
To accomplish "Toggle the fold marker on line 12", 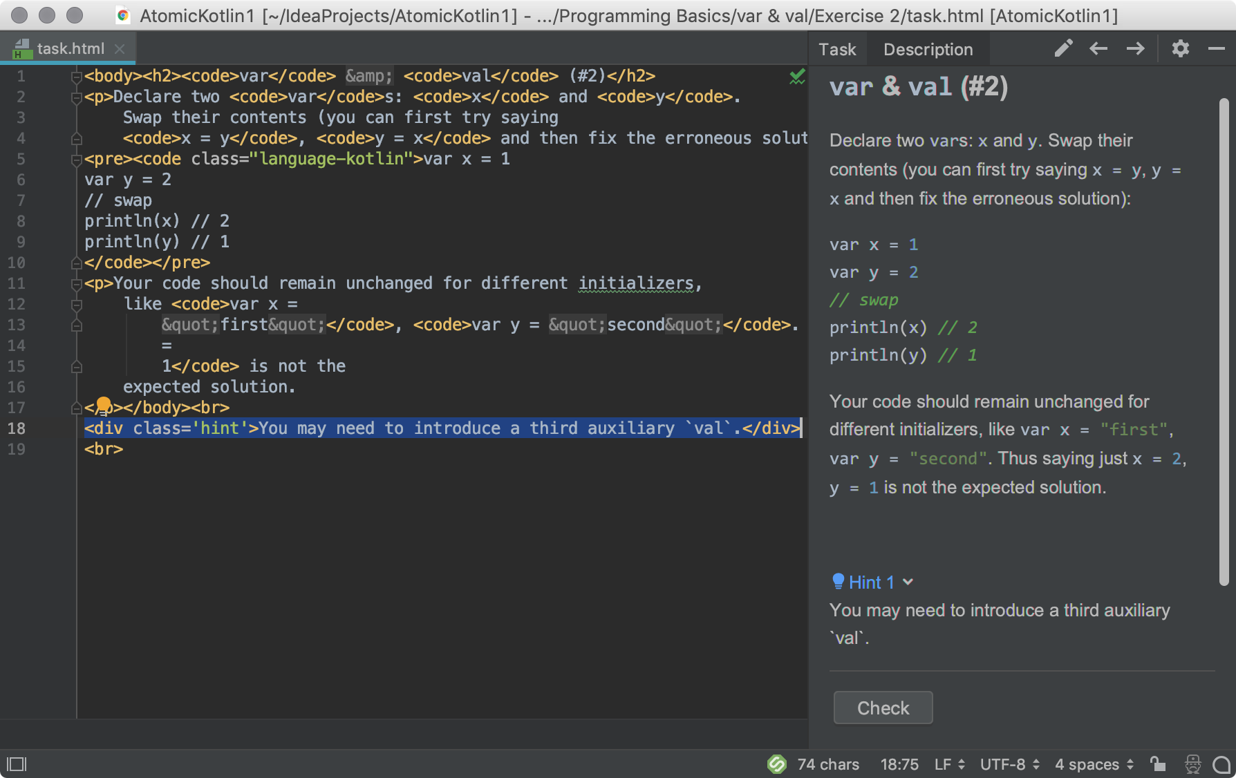I will click(77, 305).
